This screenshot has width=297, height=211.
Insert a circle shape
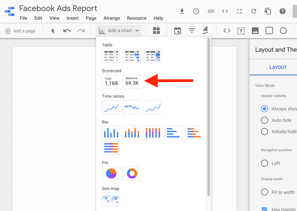[283, 31]
